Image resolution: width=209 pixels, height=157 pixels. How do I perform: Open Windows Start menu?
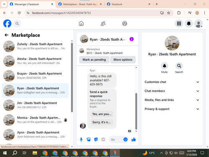[x=5, y=153]
